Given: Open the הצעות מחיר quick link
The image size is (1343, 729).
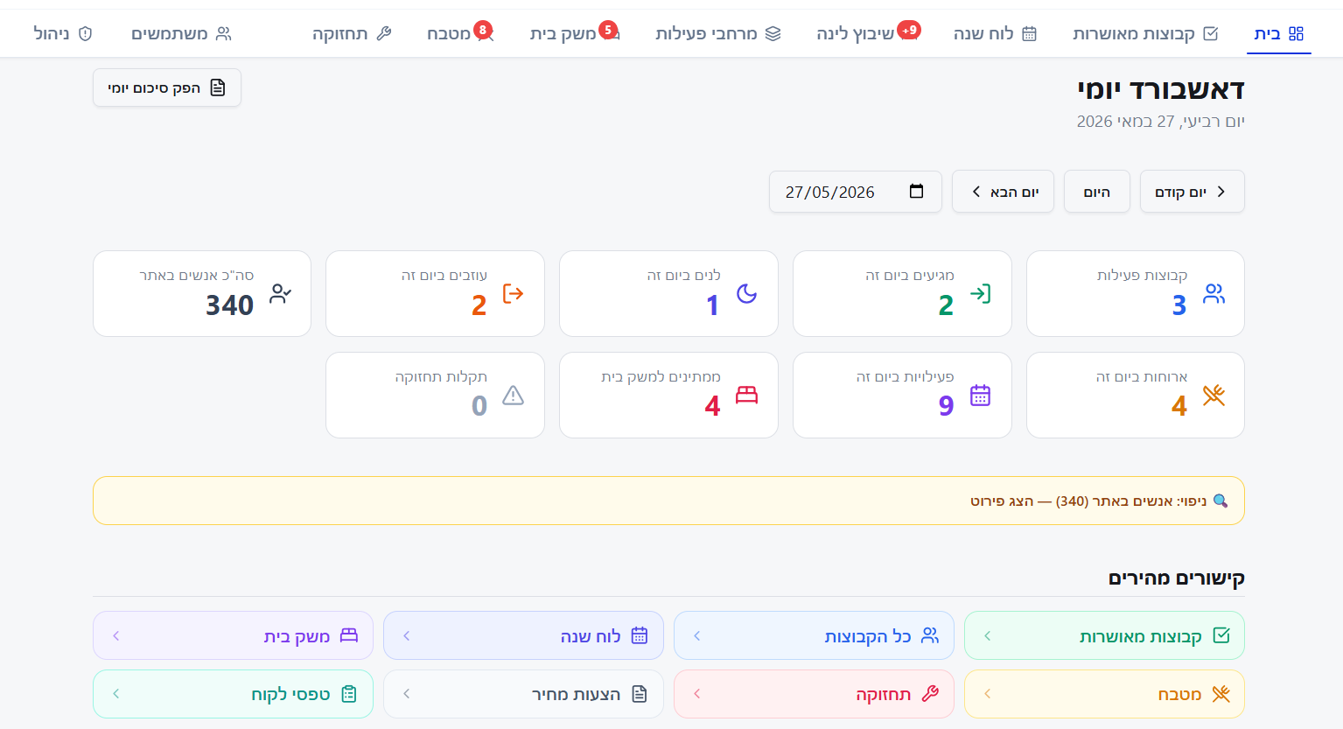Looking at the screenshot, I should pos(523,694).
